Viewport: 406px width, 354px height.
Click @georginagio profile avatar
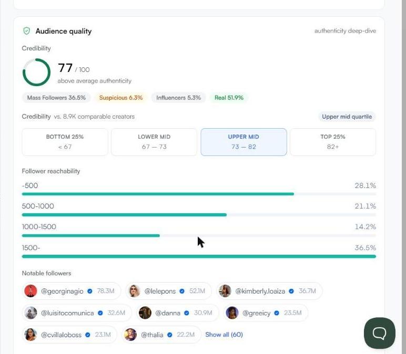click(31, 291)
